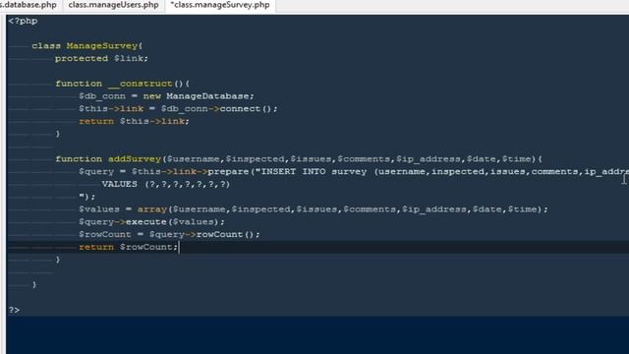This screenshot has height=354, width=629.
Task: Click the closing ?> PHP tag
Action: pyautogui.click(x=14, y=310)
